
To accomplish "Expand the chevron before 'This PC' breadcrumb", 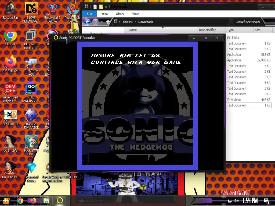I will [x=120, y=22].
